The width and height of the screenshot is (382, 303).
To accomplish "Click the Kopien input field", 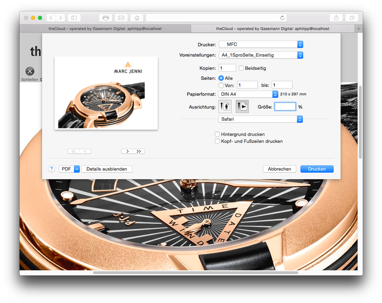I will (227, 68).
